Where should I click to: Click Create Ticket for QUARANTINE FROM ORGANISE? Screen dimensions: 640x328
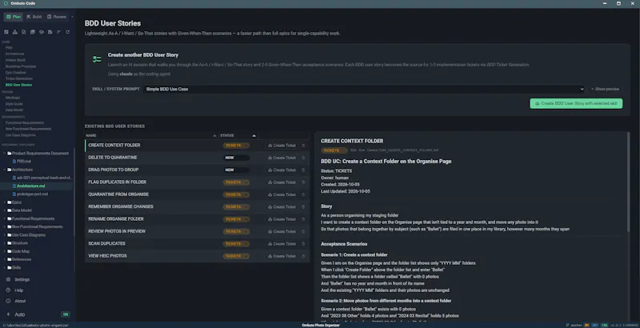point(282,194)
